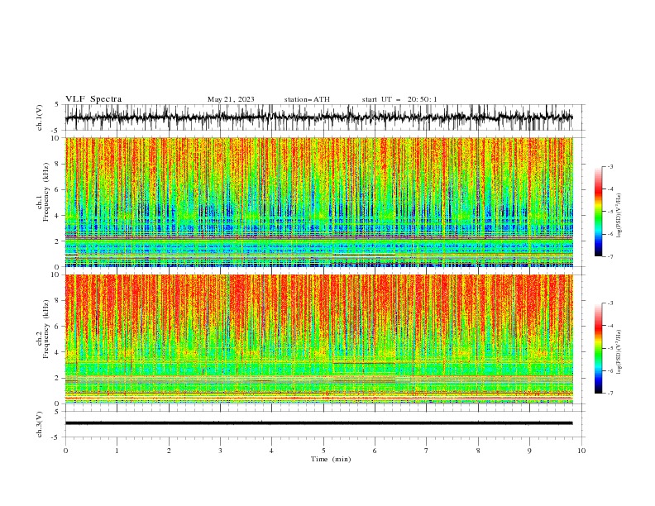The width and height of the screenshot is (655, 506).
Task: Click time axis tick label '8'
Action: 478,451
